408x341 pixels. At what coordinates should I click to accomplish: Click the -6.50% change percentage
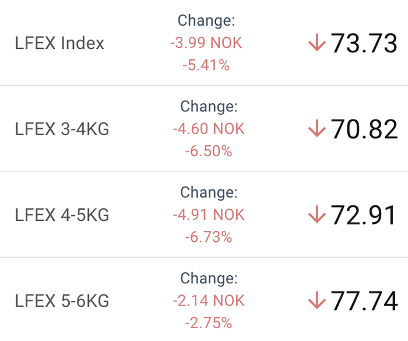209,151
